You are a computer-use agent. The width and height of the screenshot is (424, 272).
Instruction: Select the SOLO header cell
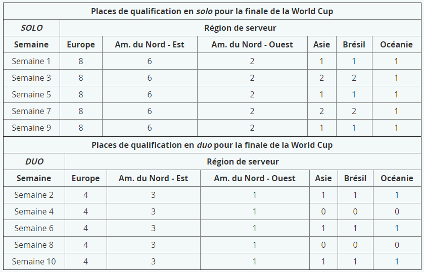tap(31, 28)
